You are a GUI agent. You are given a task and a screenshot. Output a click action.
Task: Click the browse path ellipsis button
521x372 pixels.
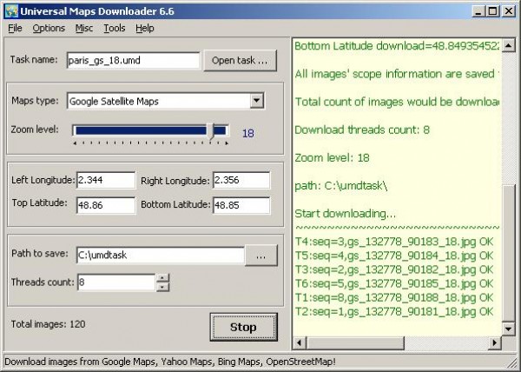pos(260,256)
